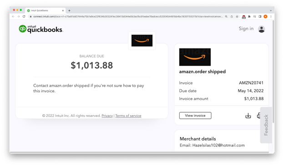This screenshot has height=166, width=284.
Task: Click the page vertical scrollbar
Action: coord(273,72)
